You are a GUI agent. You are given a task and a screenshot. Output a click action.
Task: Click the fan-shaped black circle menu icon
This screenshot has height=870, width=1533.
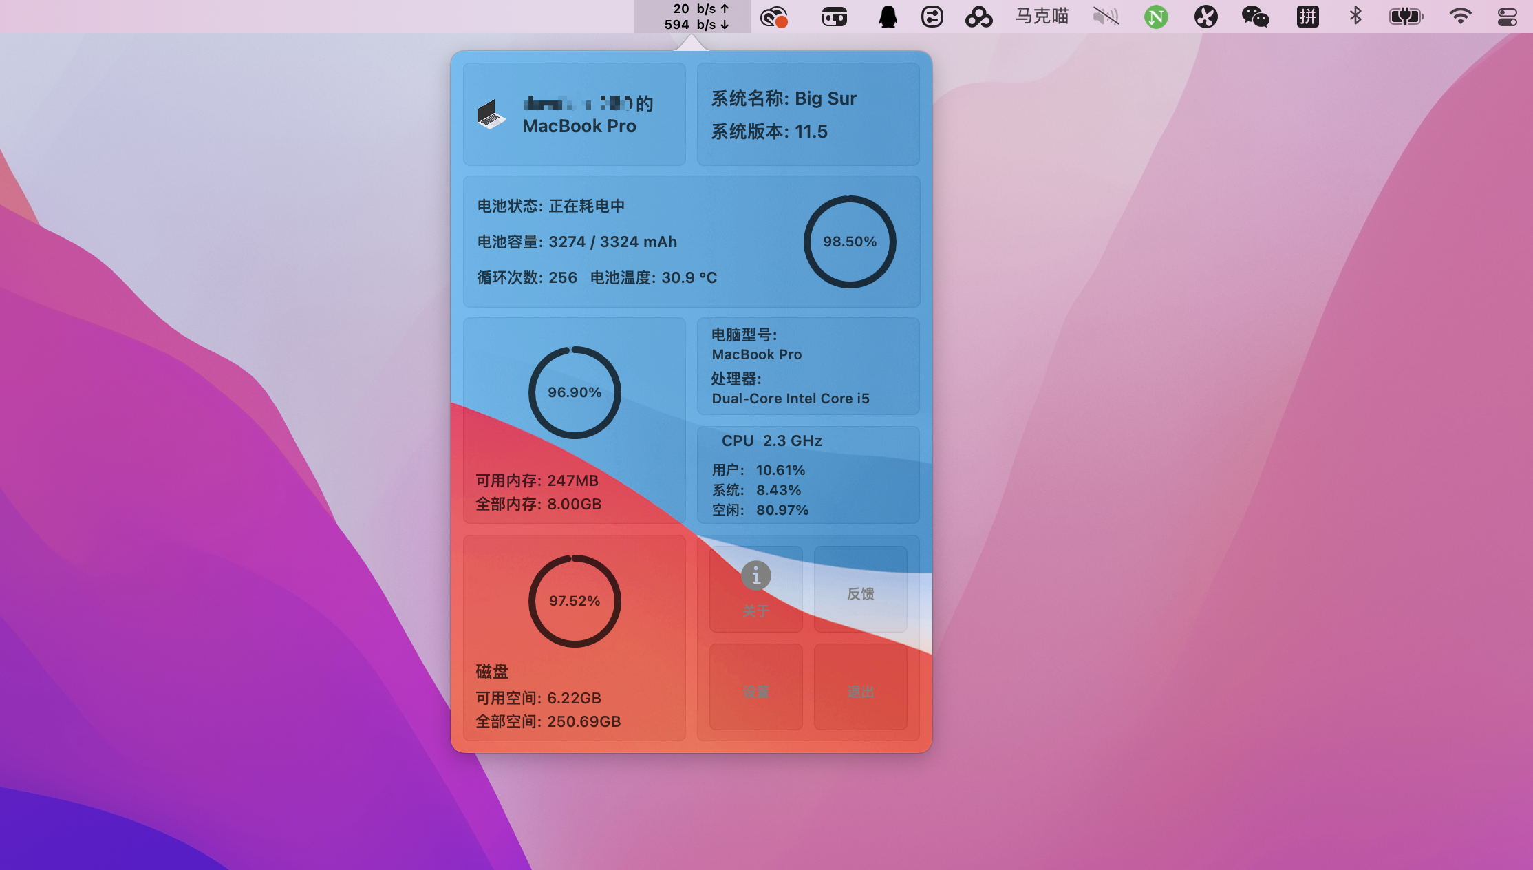(1205, 17)
